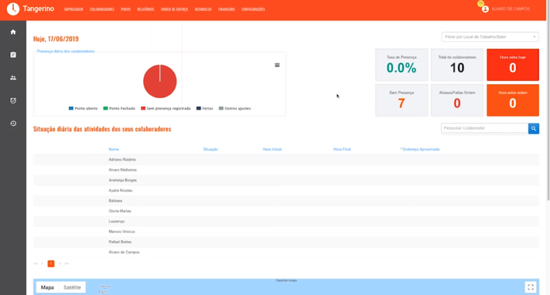Go to previous page arrow

[x=42, y=264]
